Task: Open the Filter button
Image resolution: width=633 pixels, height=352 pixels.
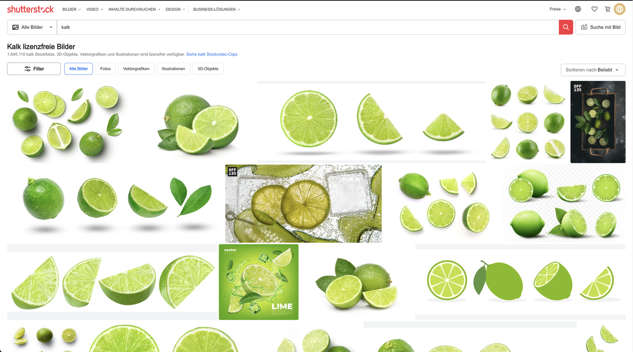Action: click(x=34, y=69)
